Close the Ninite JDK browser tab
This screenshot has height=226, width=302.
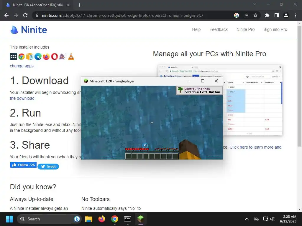(x=68, y=5)
